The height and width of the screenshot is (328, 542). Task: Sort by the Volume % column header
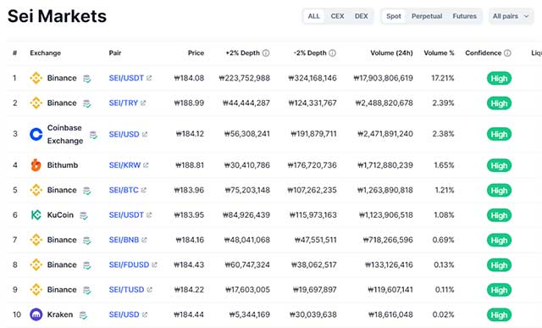pos(439,53)
